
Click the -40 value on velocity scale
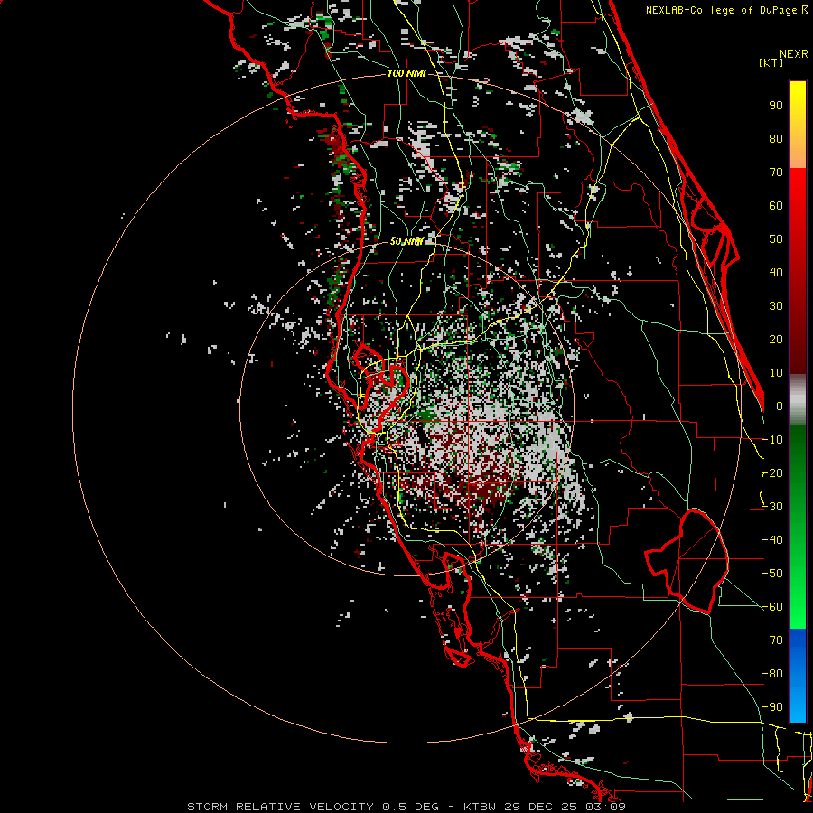772,540
